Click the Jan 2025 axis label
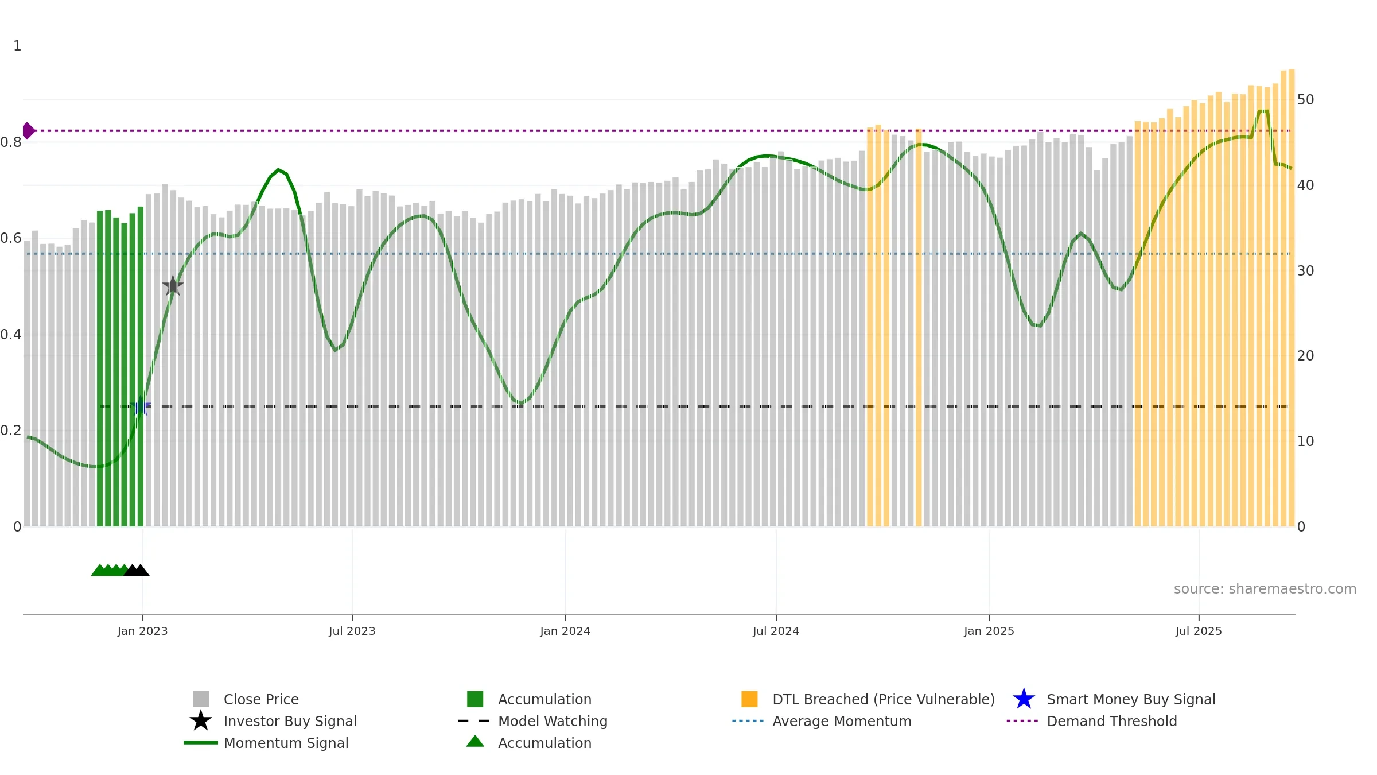 tap(989, 631)
